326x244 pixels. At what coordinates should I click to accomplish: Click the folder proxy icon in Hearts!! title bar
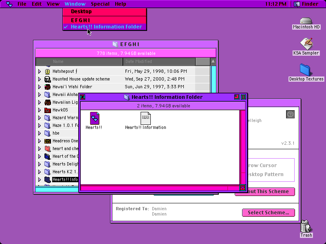coord(127,97)
